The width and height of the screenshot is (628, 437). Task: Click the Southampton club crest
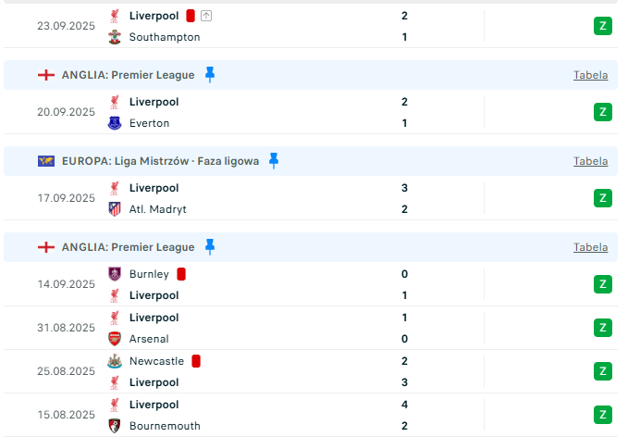[115, 37]
